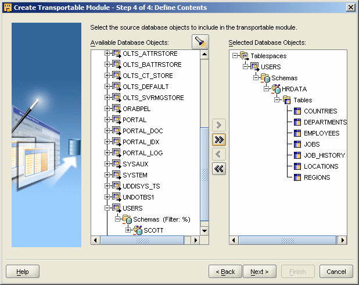
Task: Click the available objects horizontal scrollbar thumb
Action: [142, 240]
